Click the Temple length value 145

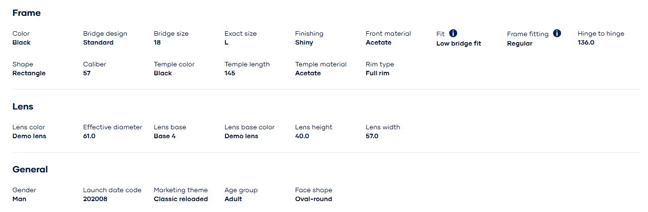230,73
